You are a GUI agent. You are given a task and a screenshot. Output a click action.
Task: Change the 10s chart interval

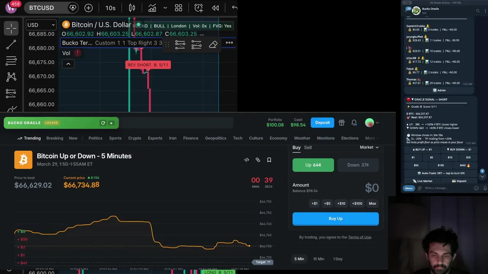point(111,8)
